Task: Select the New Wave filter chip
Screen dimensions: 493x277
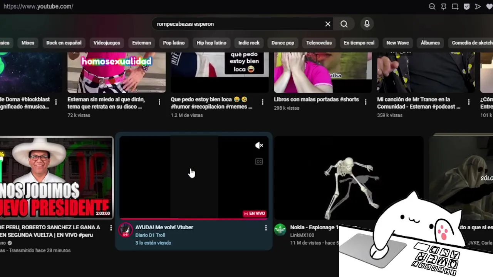Action: [x=397, y=43]
